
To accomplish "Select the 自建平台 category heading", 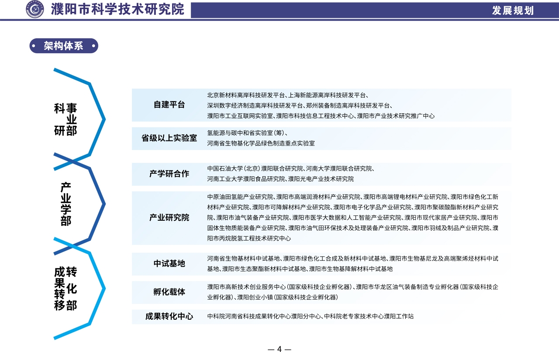I will point(169,105).
